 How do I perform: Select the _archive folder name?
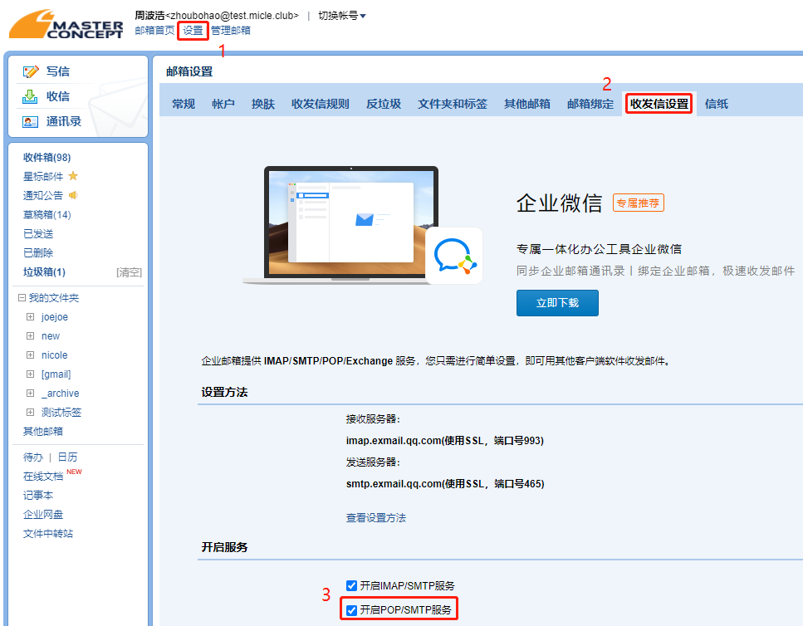[x=61, y=393]
